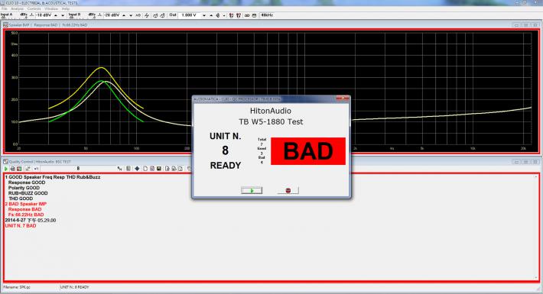
Task: Click the red stop button in the QC dialog
Action: (288, 191)
